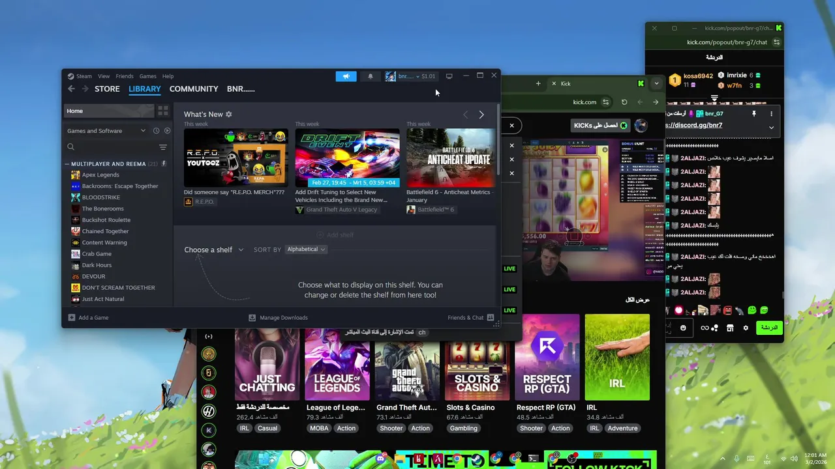Collapse pinned message with chevron
Screen dimensions: 835x469
point(771,127)
